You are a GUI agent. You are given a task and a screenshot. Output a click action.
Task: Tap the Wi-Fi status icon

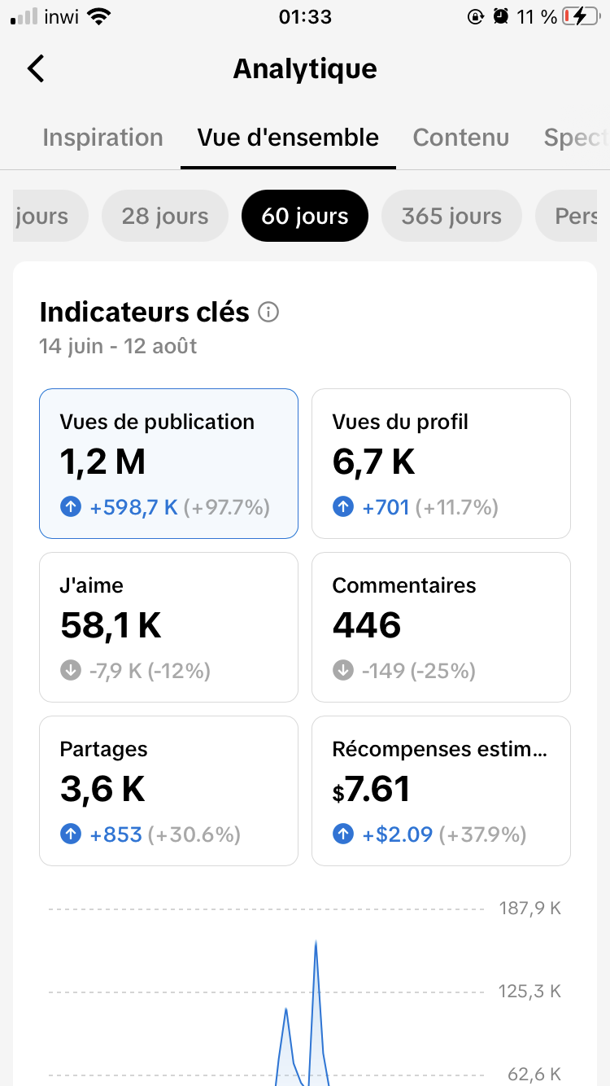pos(100,16)
